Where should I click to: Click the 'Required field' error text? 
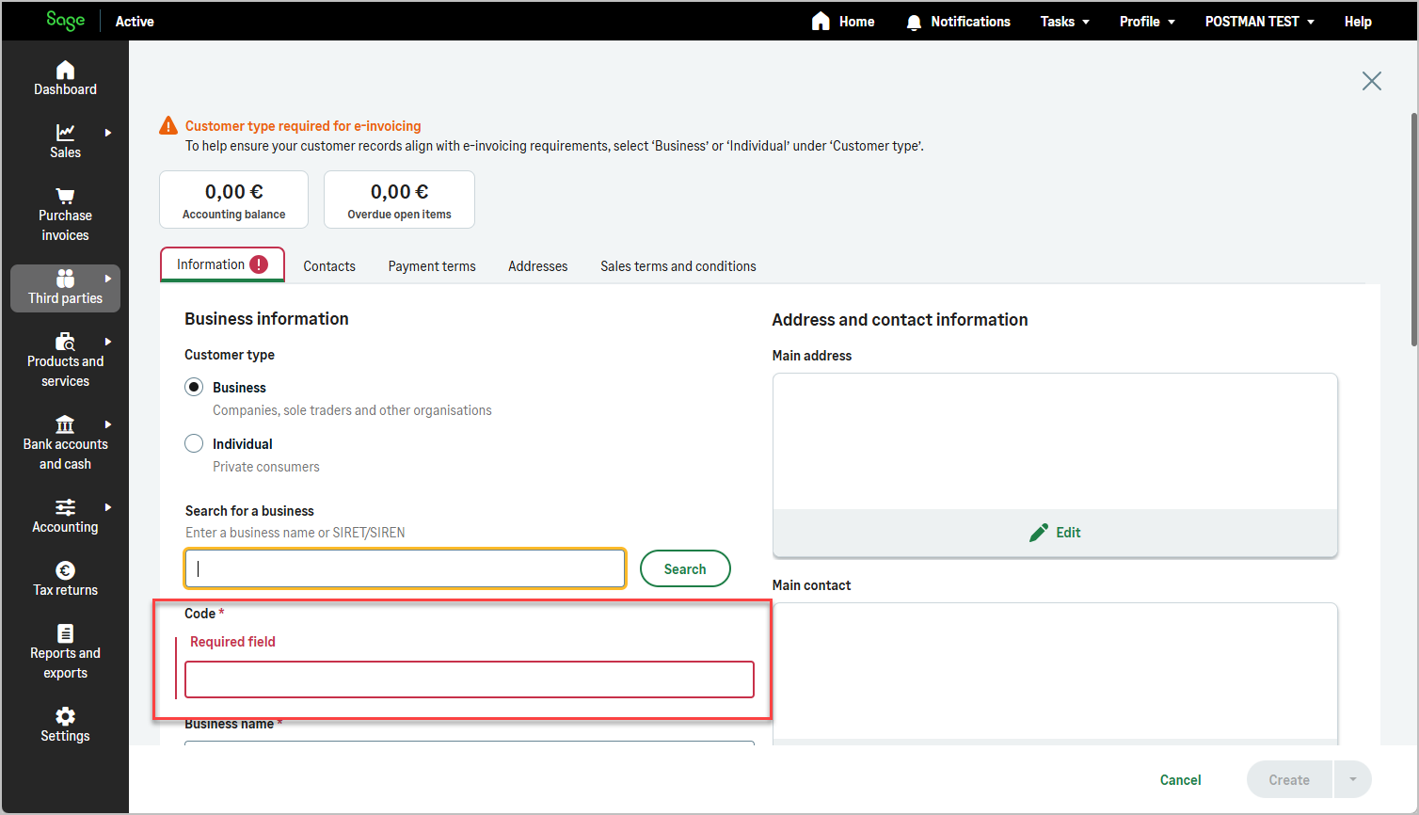tap(232, 642)
